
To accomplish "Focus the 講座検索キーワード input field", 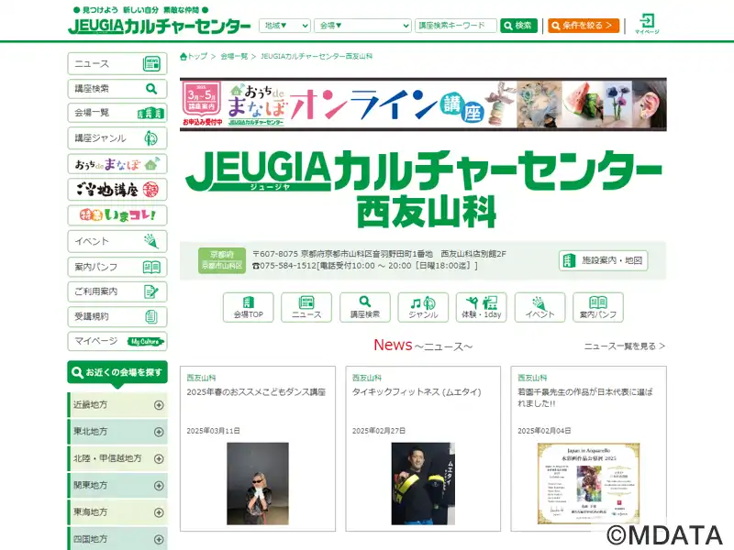I will pos(455,26).
